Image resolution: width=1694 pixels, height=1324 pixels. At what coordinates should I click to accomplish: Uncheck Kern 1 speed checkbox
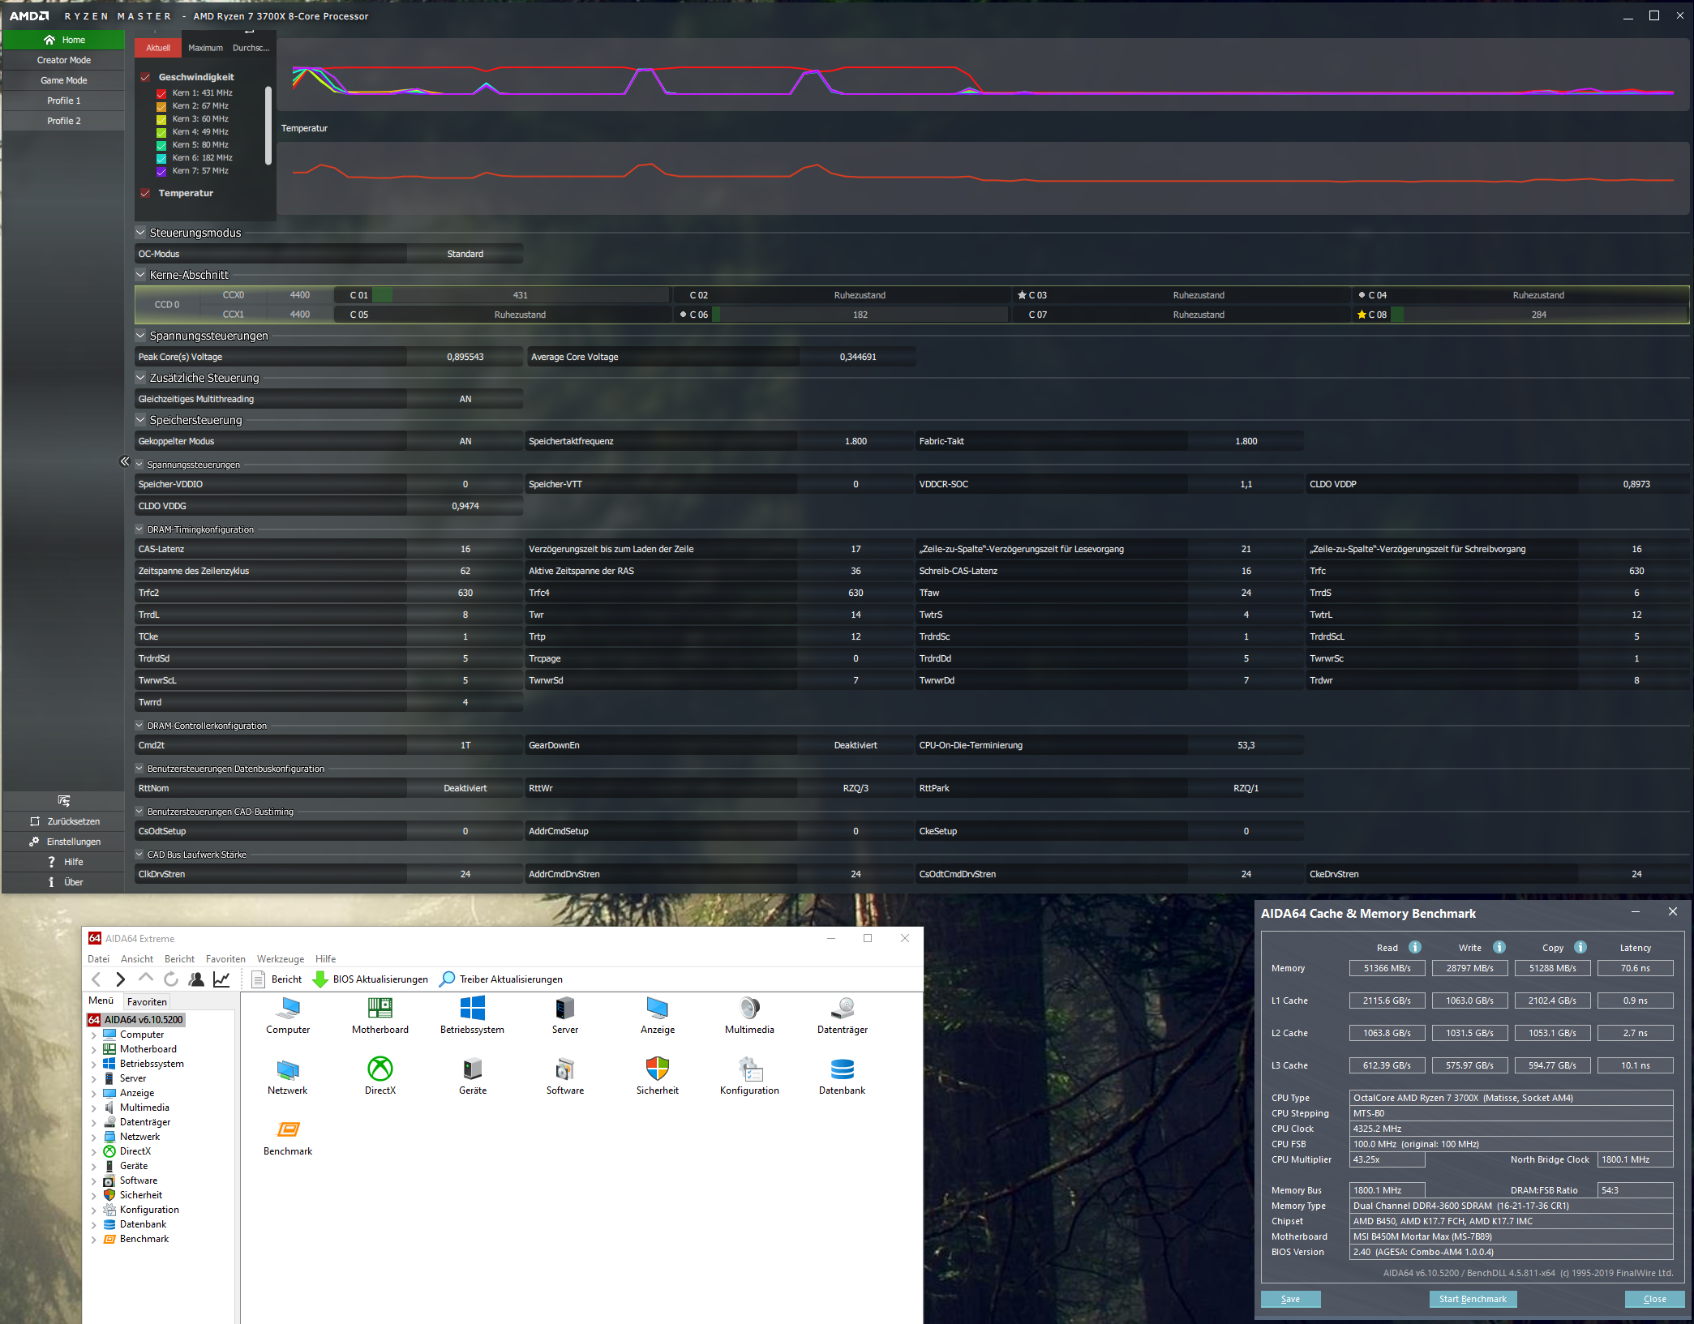(x=161, y=93)
